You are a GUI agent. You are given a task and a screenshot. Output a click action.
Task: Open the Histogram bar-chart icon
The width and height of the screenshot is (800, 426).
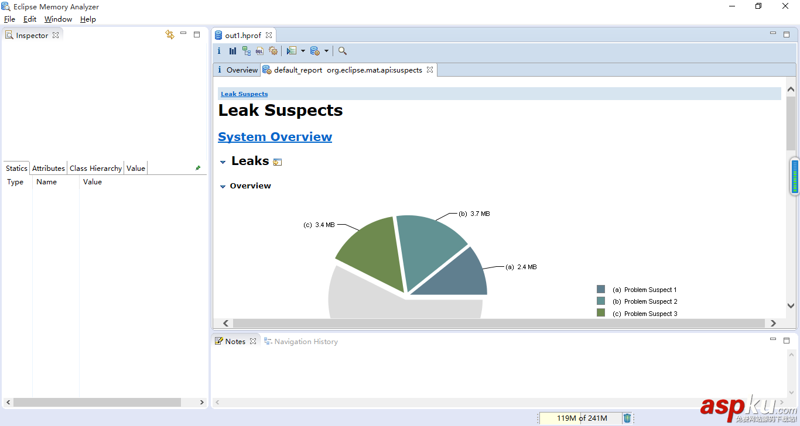[x=233, y=51]
